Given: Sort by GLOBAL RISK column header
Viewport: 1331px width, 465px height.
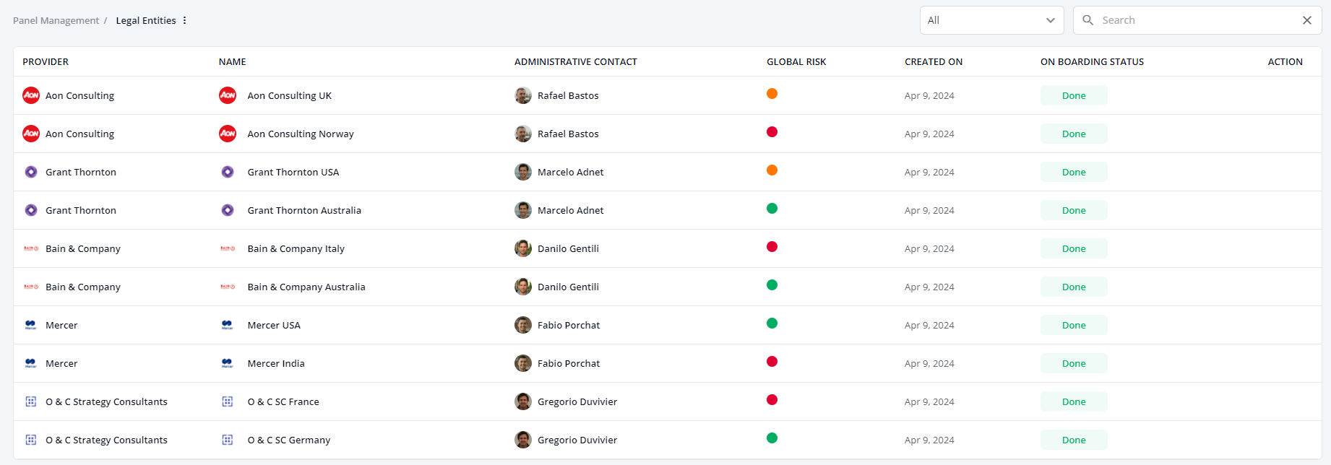Looking at the screenshot, I should coord(796,61).
